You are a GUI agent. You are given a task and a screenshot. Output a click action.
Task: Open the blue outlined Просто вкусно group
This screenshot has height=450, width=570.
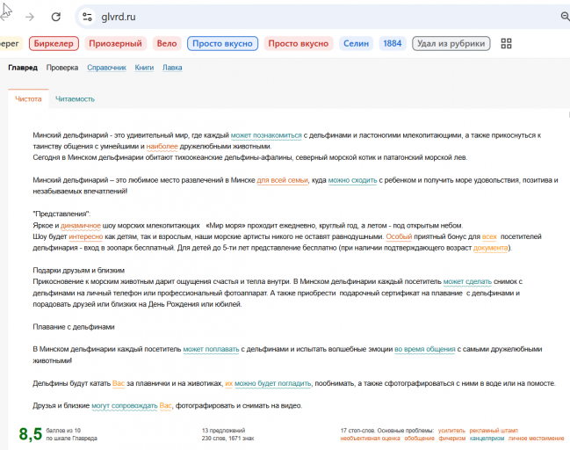point(222,44)
